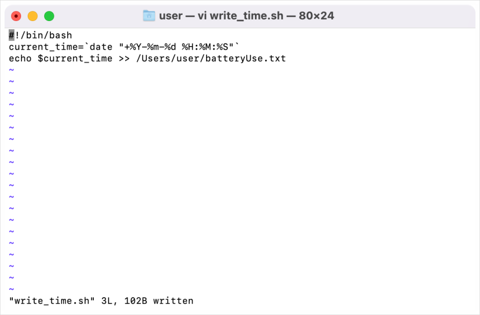The image size is (480, 315).
Task: Click the '80×24' size in the title
Action: pos(316,15)
